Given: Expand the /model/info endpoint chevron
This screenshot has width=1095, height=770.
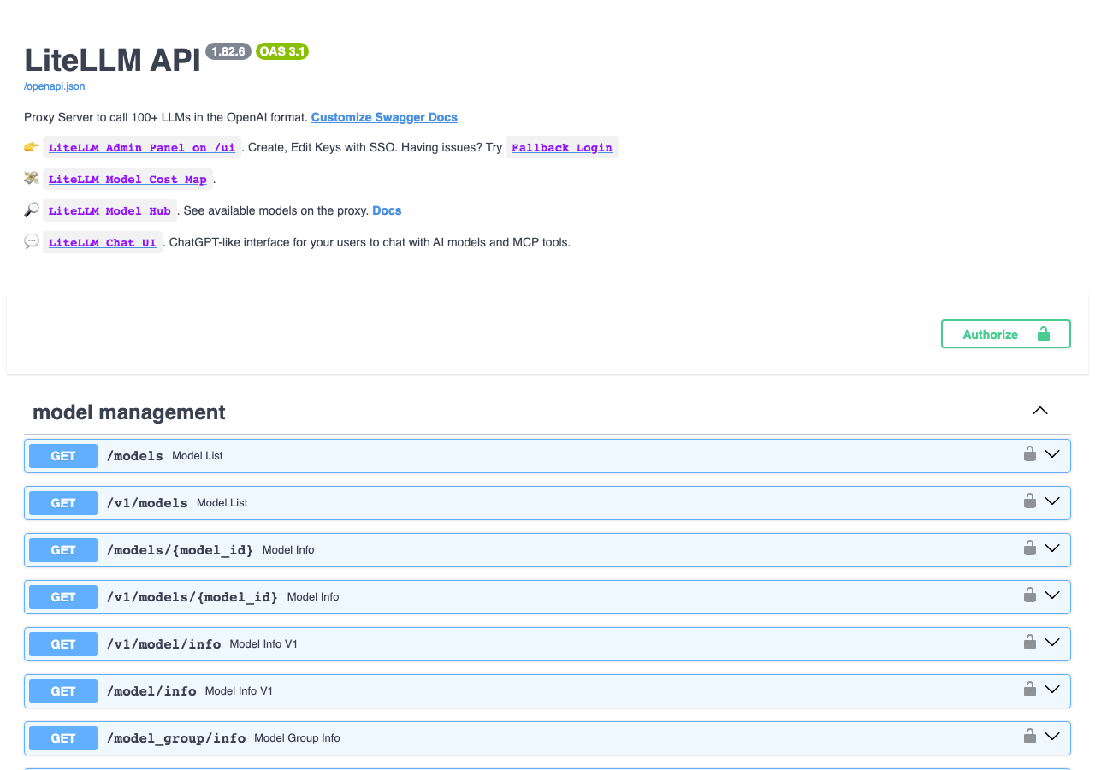Looking at the screenshot, I should pyautogui.click(x=1052, y=690).
